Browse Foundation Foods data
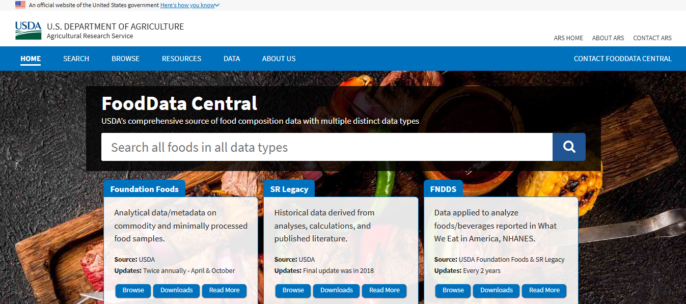This screenshot has width=686, height=304. point(133,291)
